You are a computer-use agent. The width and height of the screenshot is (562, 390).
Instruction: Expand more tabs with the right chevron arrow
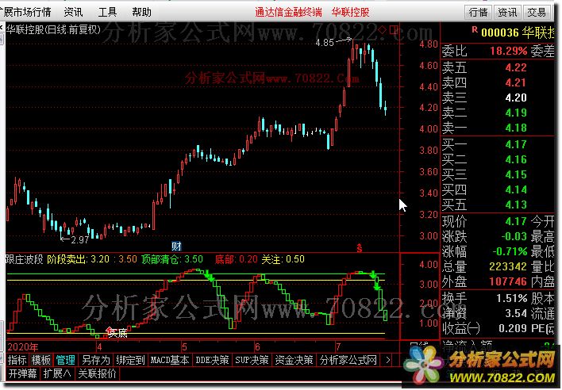pos(388,360)
